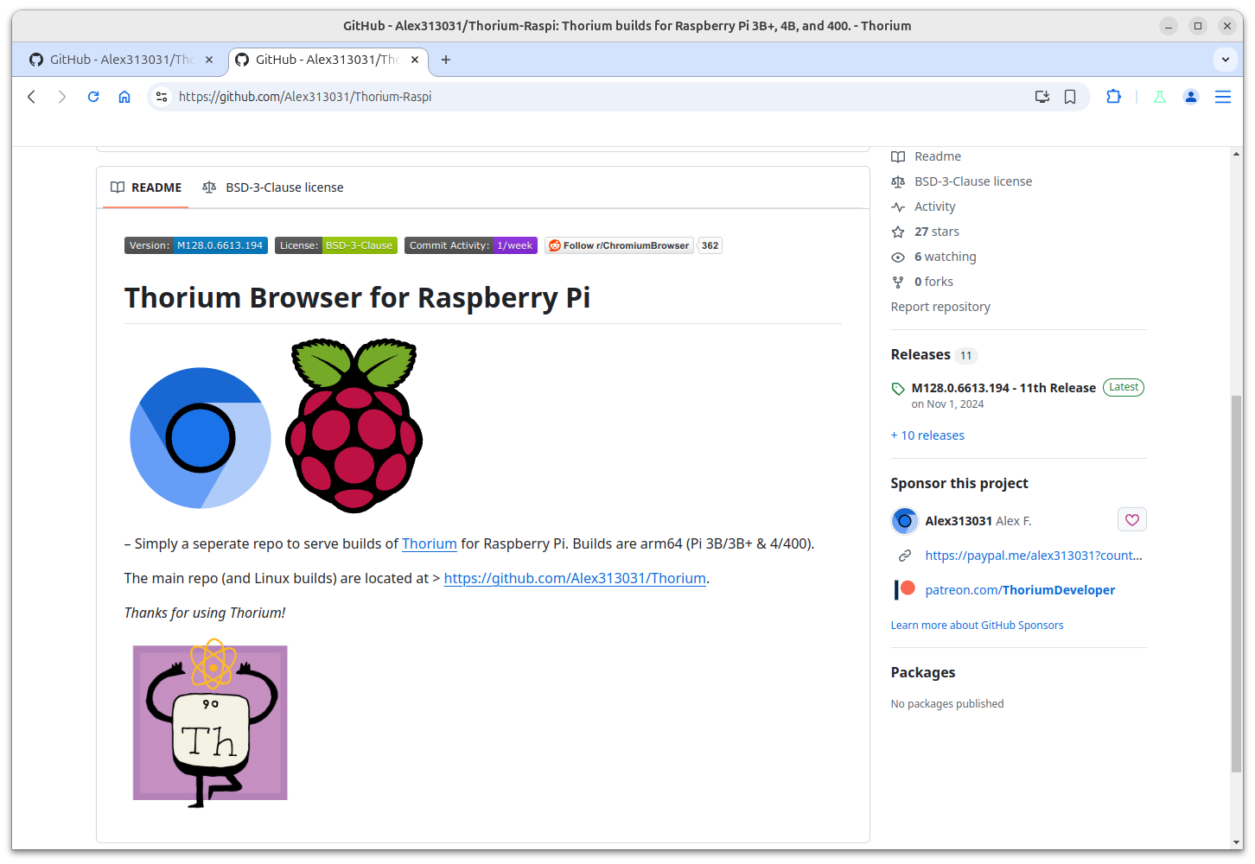This screenshot has width=1255, height=864.
Task: View site information in address bar
Action: [x=162, y=97]
